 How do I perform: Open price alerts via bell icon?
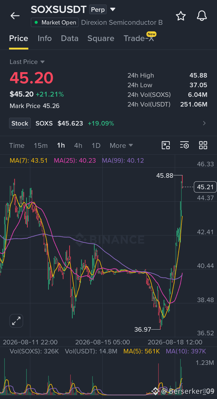click(202, 16)
